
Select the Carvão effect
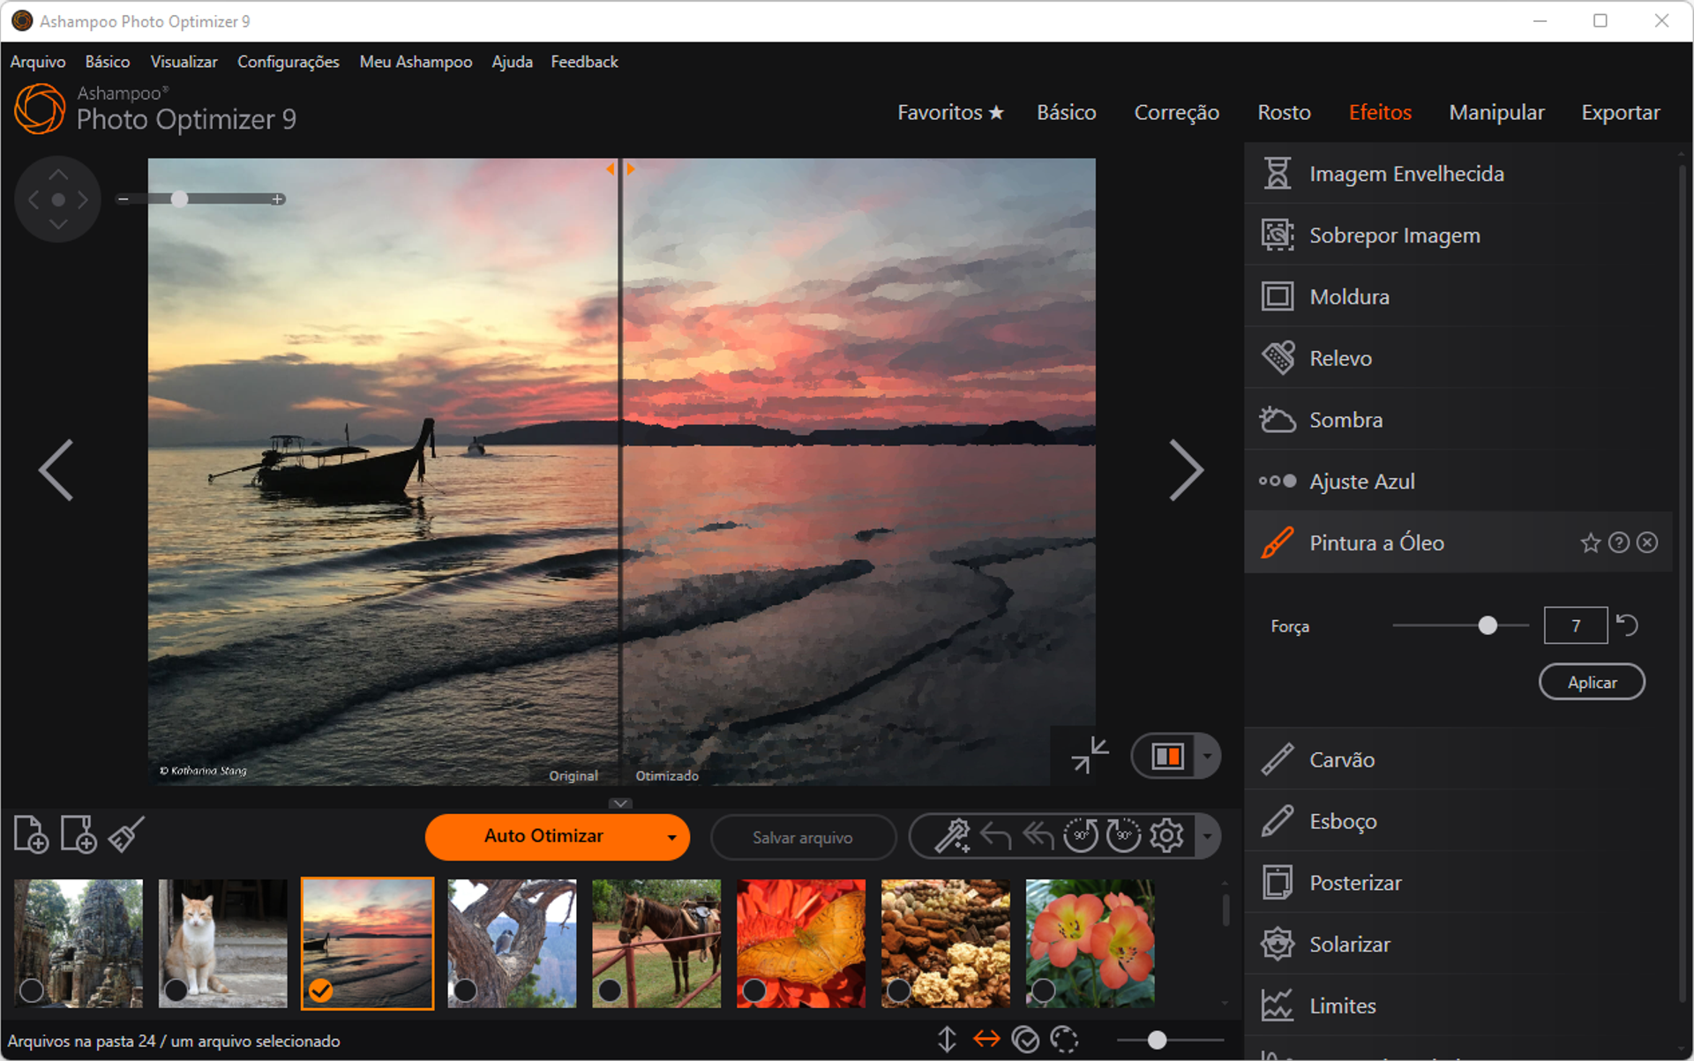pos(1340,759)
